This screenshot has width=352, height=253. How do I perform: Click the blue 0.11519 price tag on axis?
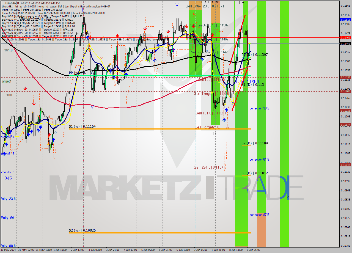345,20
